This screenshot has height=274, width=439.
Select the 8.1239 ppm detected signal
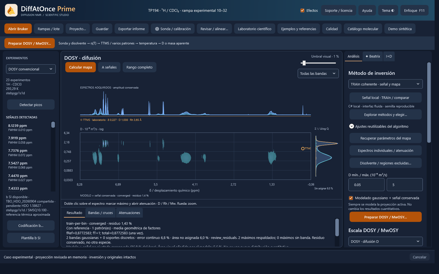tap(28, 127)
